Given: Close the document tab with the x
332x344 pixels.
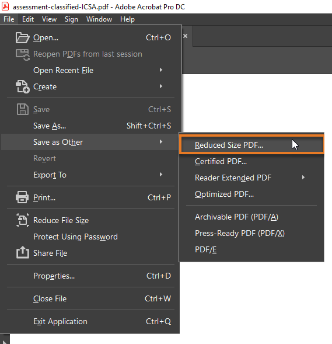Looking at the screenshot, I should tap(185, 36).
